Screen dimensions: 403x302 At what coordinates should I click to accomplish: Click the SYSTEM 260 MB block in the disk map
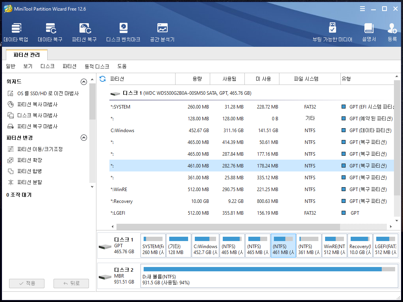[x=153, y=246]
